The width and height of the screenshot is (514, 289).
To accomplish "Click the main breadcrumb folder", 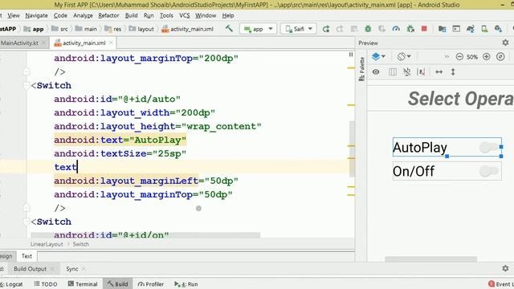I will pyautogui.click(x=86, y=29).
